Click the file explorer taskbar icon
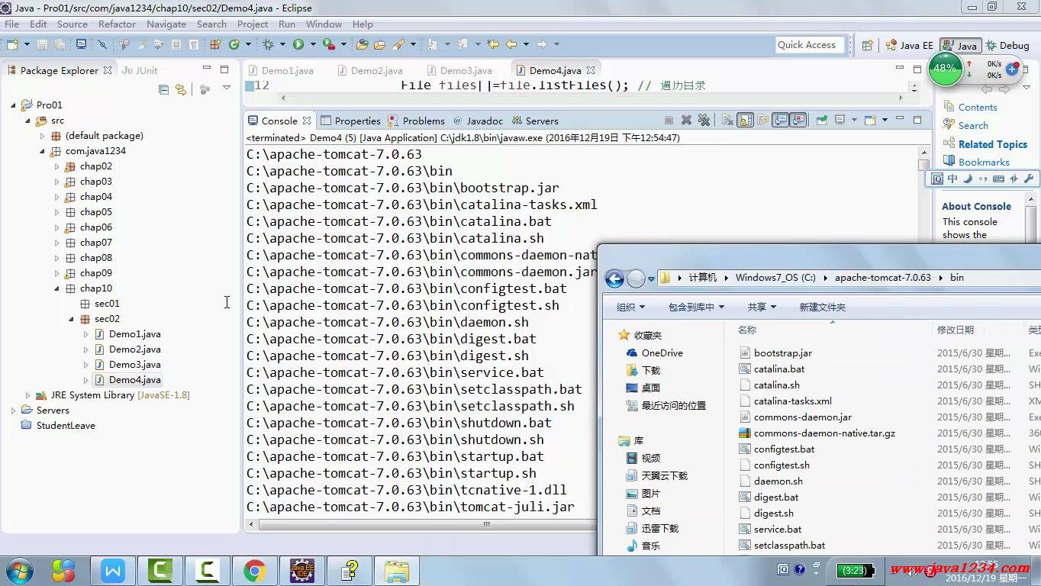This screenshot has width=1041, height=586. [397, 570]
